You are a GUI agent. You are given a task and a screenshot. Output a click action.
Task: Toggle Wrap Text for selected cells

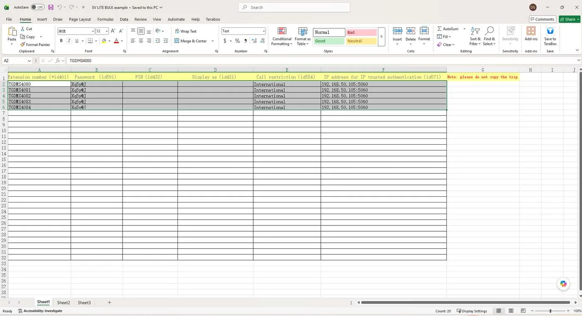[x=185, y=31]
